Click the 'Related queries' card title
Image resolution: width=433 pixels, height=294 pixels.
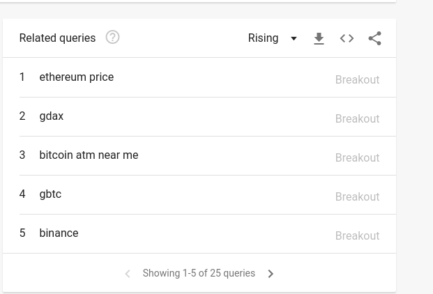pyautogui.click(x=57, y=38)
